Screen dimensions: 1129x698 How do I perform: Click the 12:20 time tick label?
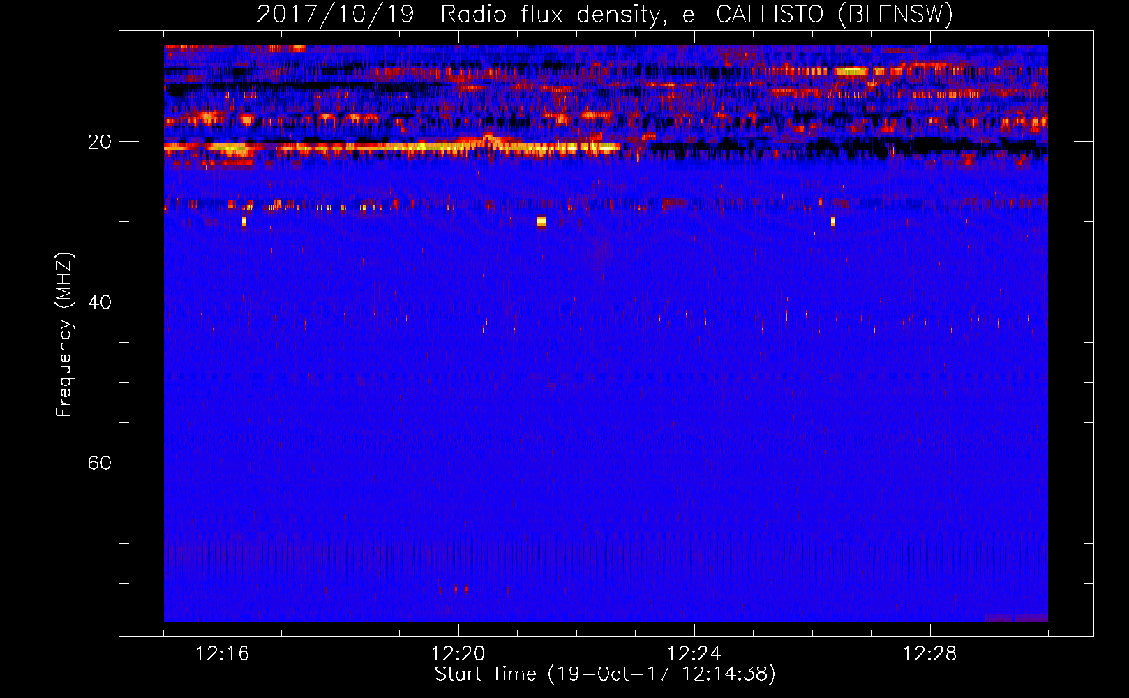point(458,654)
